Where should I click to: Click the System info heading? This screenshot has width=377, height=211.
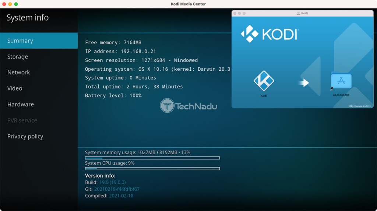pyautogui.click(x=27, y=18)
